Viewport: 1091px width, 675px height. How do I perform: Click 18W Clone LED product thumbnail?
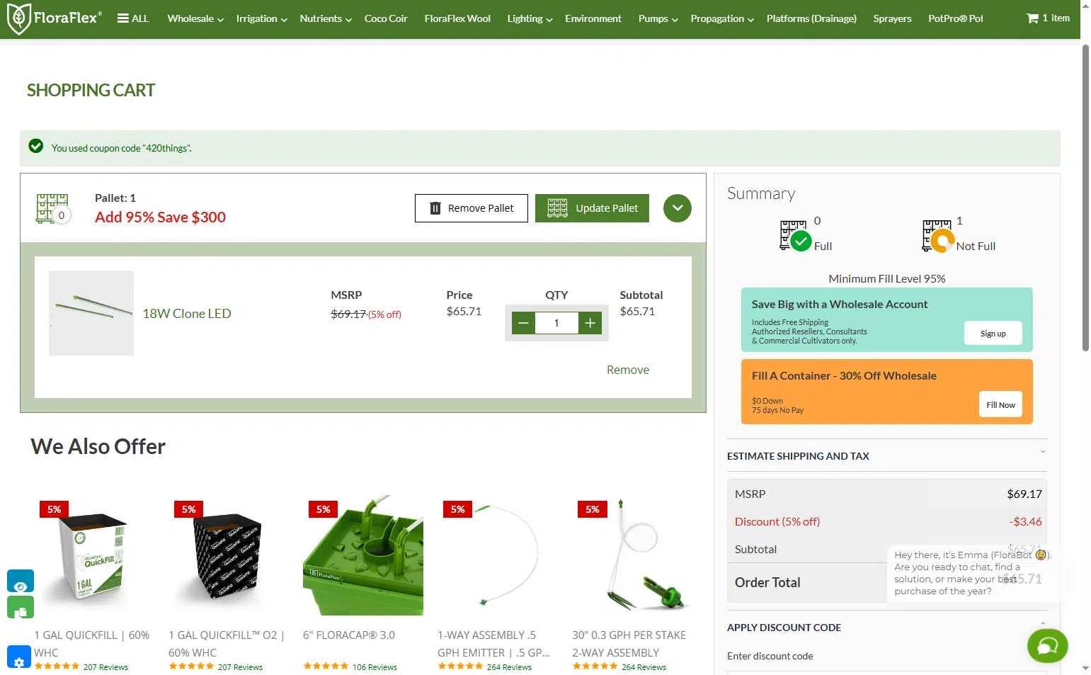91,313
